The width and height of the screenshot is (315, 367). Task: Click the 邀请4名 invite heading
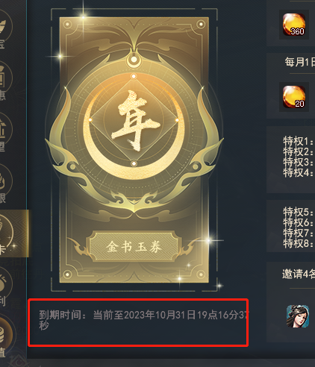299,274
